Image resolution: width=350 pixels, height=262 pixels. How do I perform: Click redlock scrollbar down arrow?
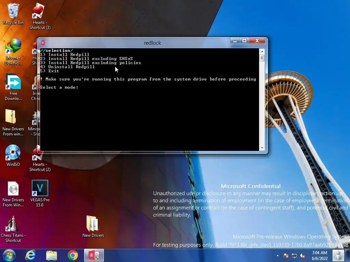262,148
